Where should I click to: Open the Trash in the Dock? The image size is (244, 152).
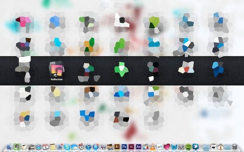(235, 147)
